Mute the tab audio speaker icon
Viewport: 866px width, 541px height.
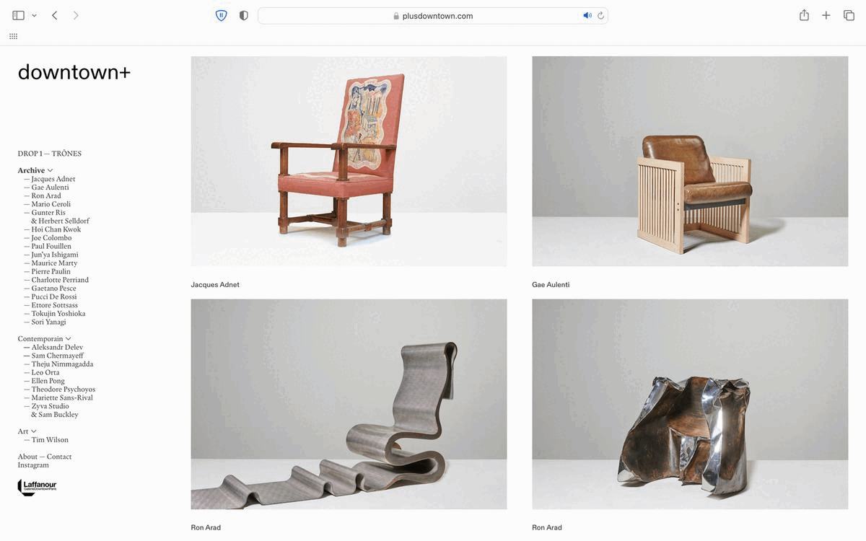(587, 15)
